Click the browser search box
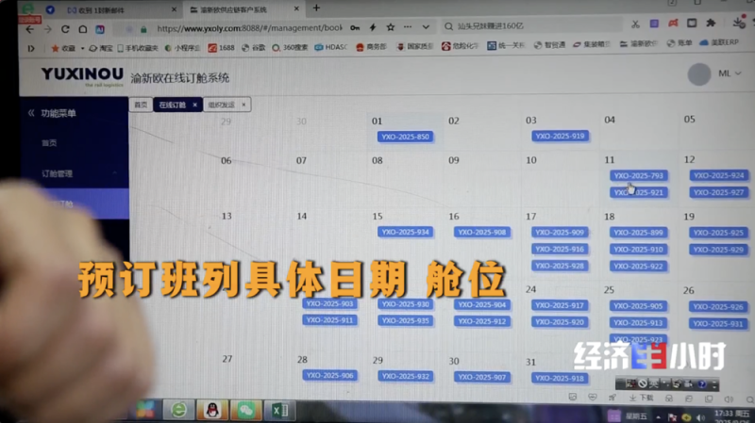 532,25
